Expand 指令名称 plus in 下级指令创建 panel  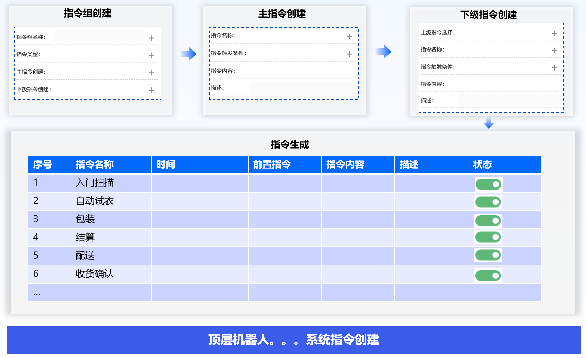[x=554, y=51]
